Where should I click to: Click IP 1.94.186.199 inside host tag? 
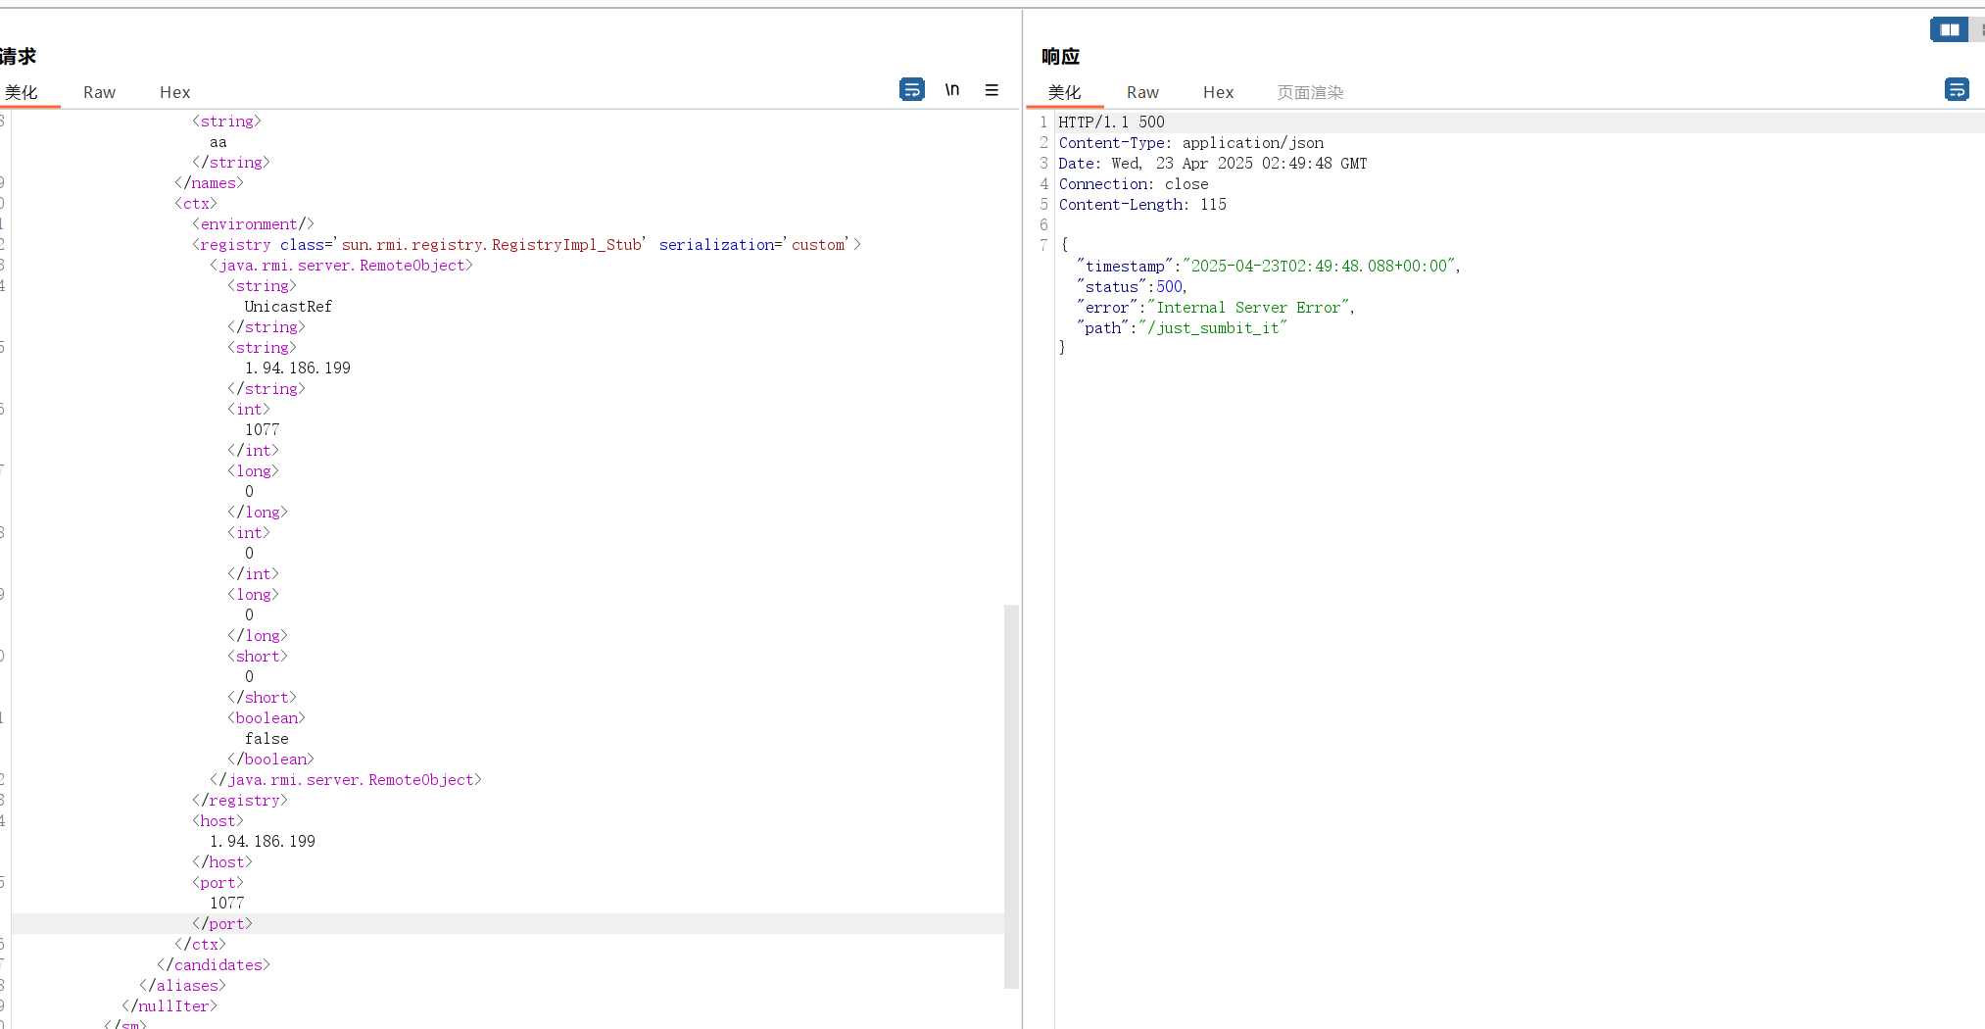(x=262, y=842)
